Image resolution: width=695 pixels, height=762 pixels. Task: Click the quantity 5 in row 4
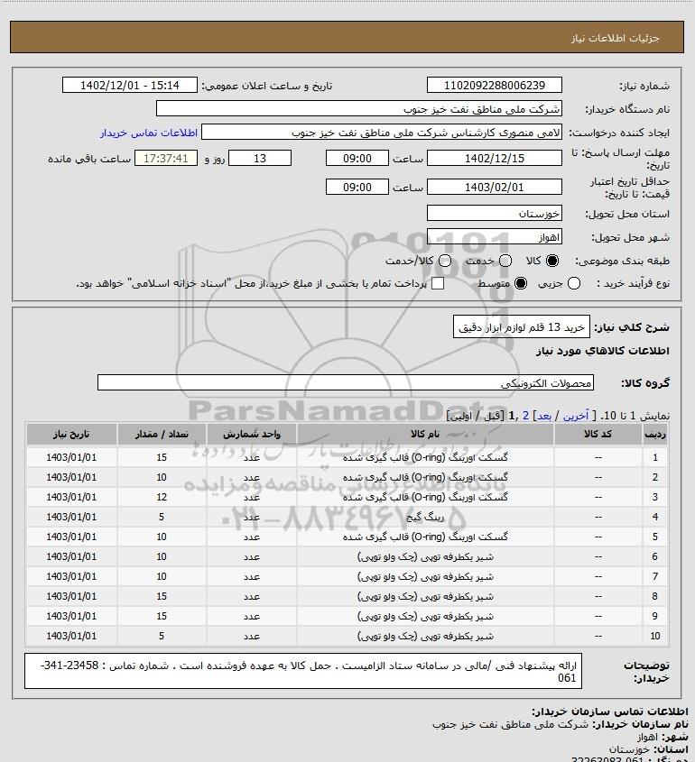coord(162,517)
